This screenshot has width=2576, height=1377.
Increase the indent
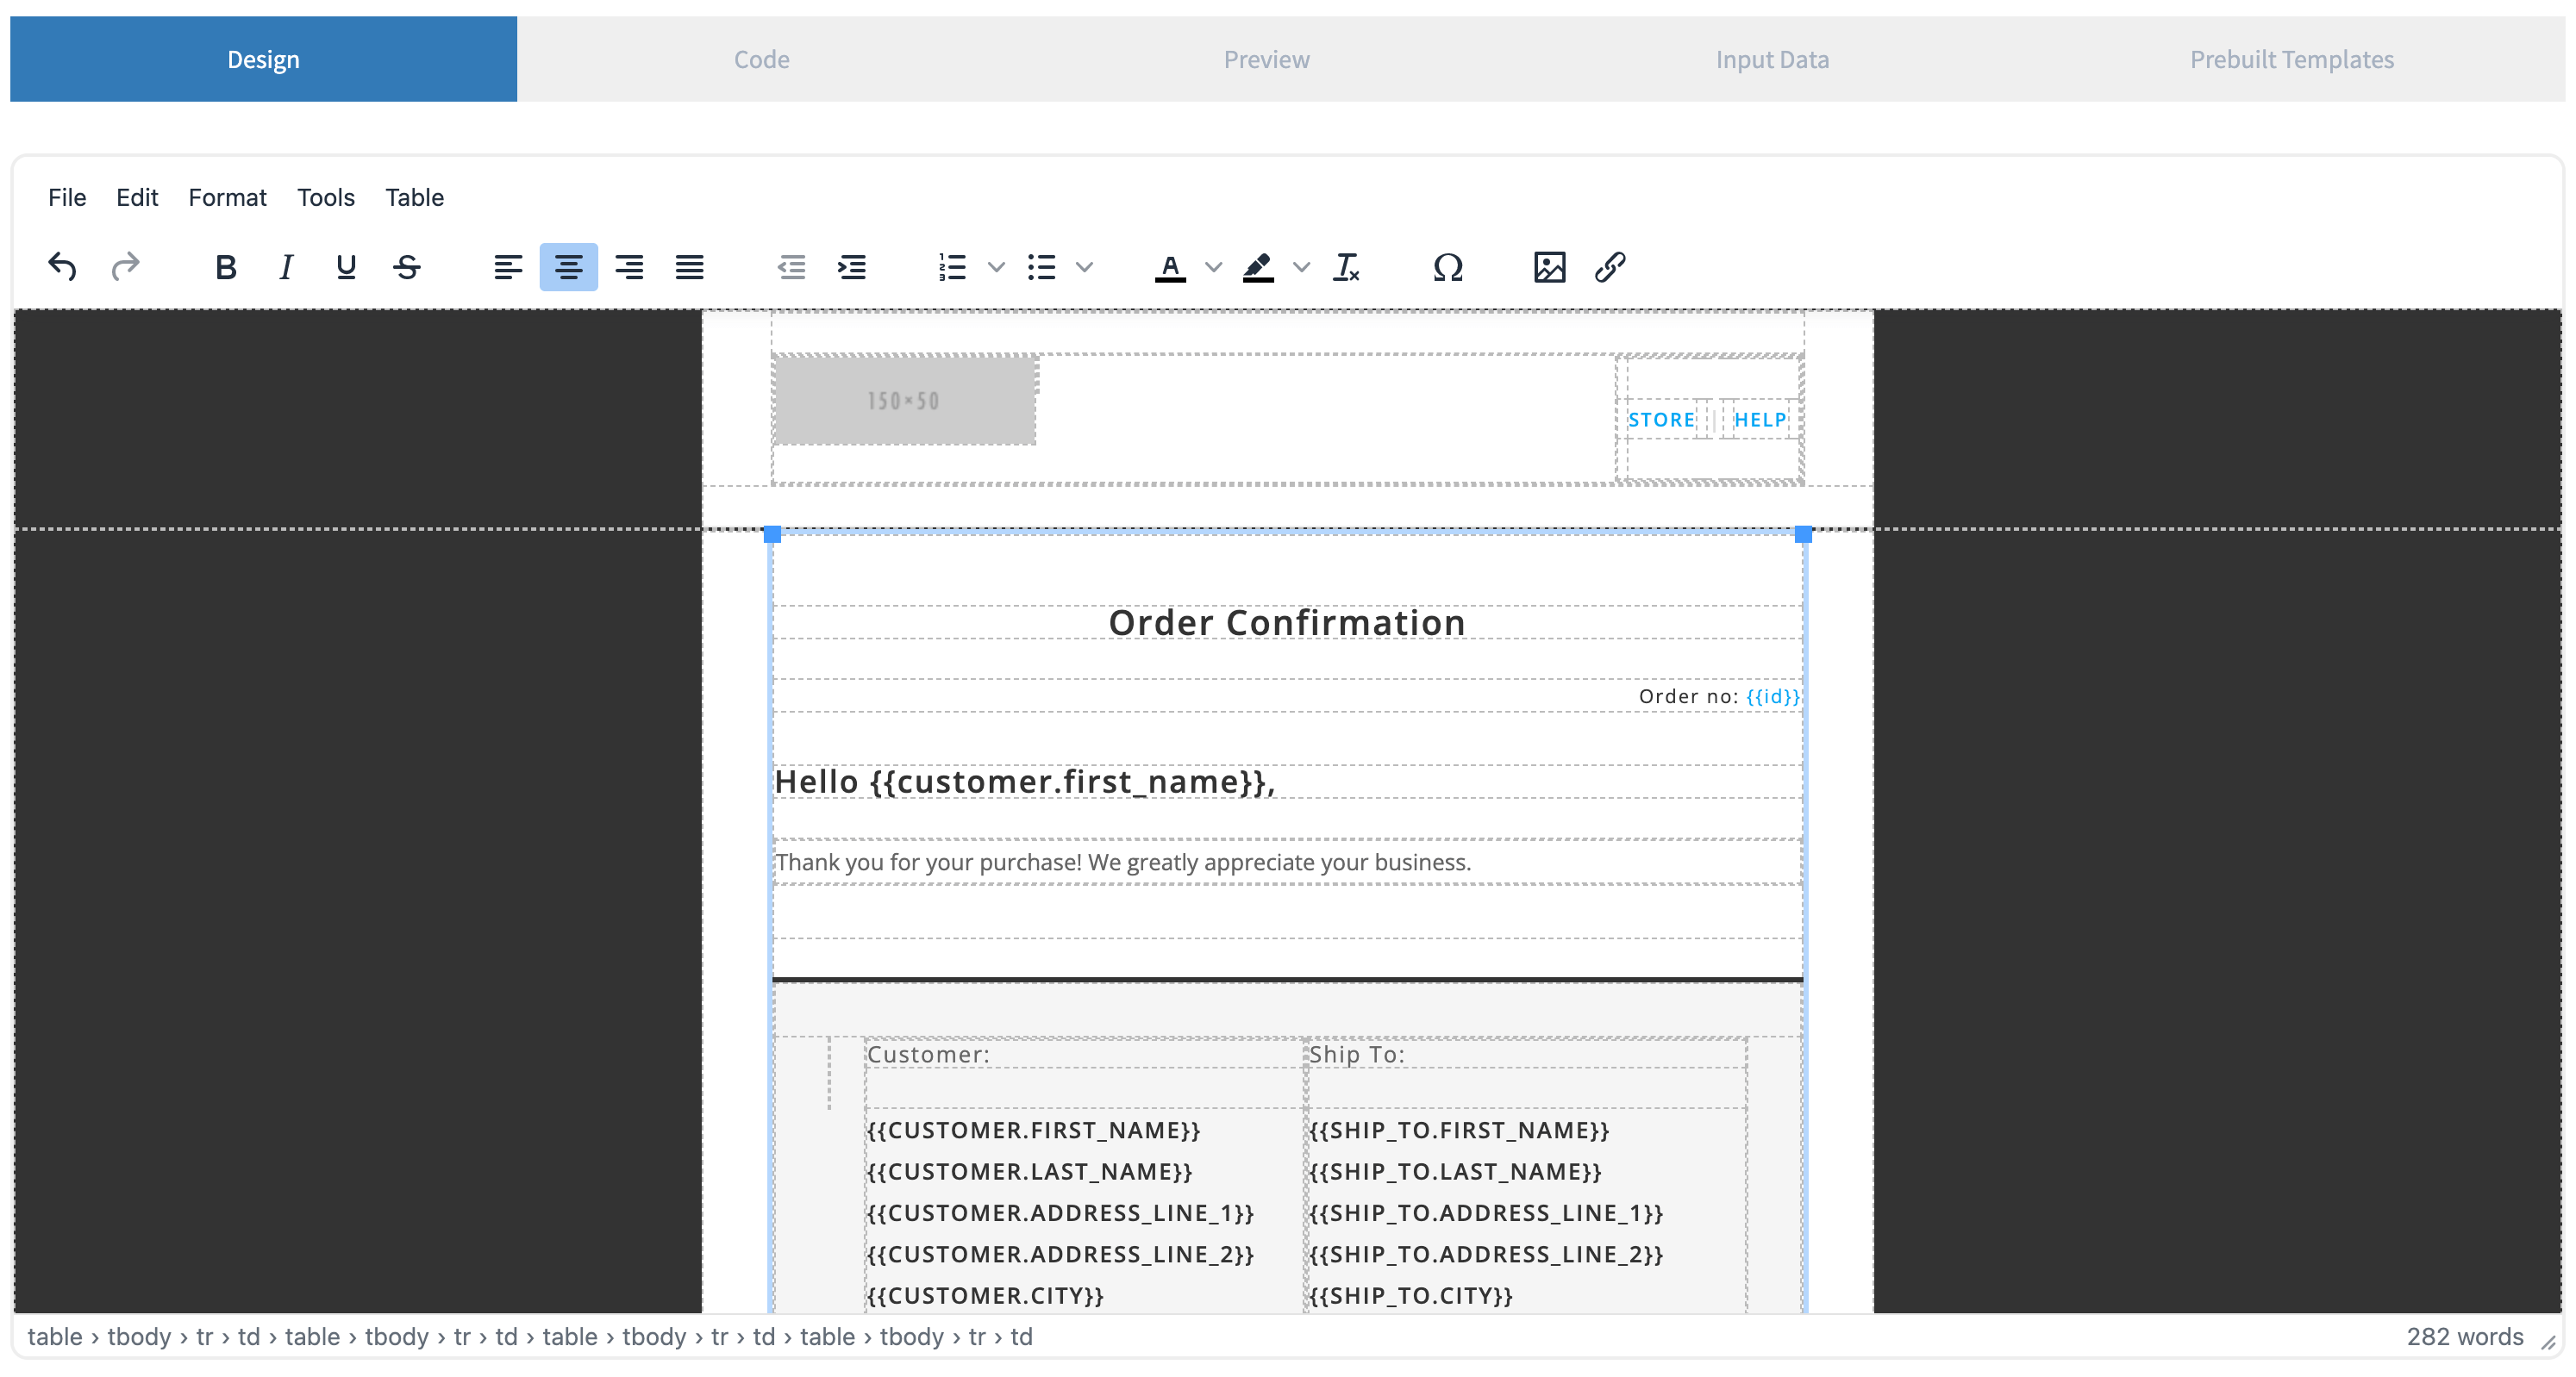tap(852, 267)
